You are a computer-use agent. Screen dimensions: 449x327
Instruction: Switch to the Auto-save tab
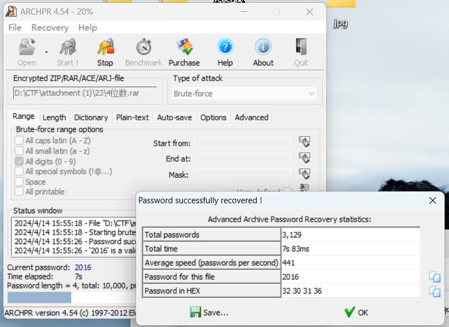click(174, 118)
